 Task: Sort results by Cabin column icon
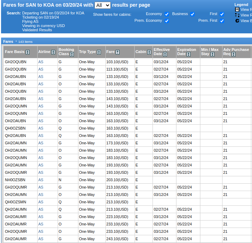[x=149, y=52]
